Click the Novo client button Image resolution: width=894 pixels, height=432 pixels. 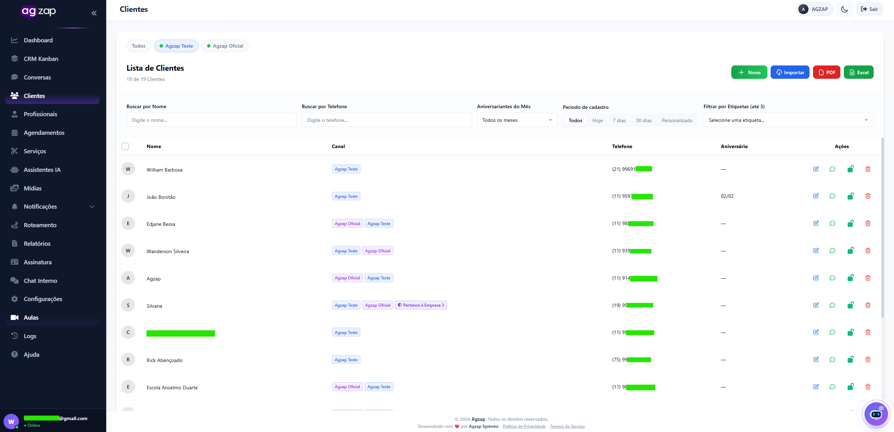coord(749,72)
